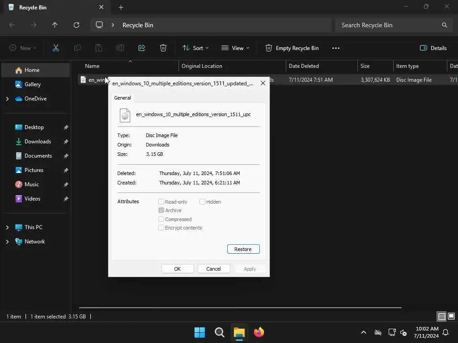Click the Rename icon in toolbar
Image resolution: width=458 pixels, height=343 pixels.
120,48
